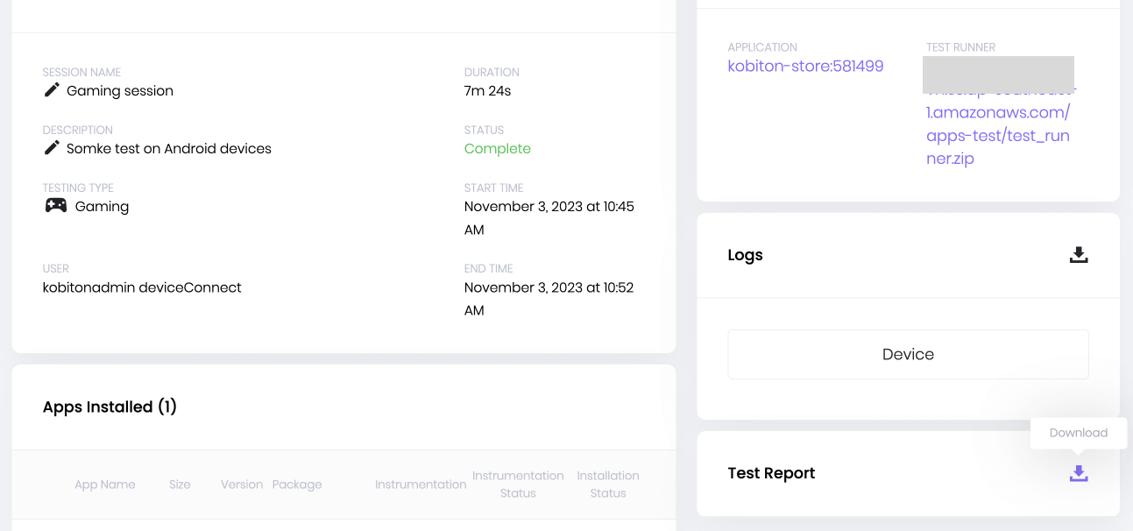Click the Device logs button
Screen dimensions: 1133x531
coord(908,354)
